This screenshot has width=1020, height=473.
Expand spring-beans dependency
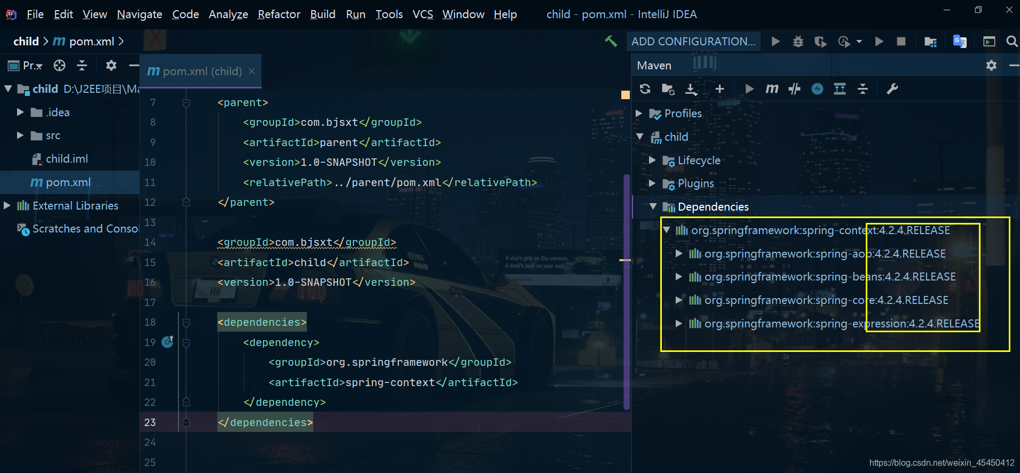(x=679, y=276)
